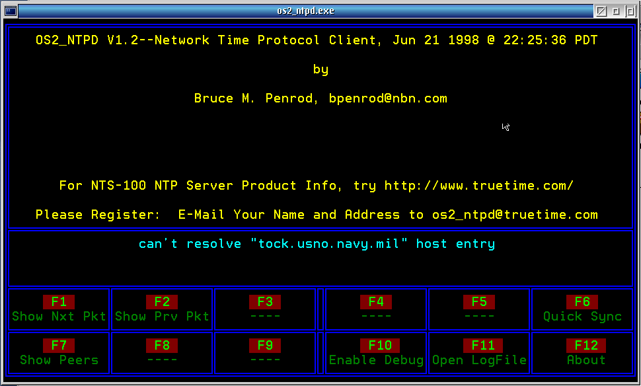Open the log via F11 Open LogFile

click(x=479, y=353)
